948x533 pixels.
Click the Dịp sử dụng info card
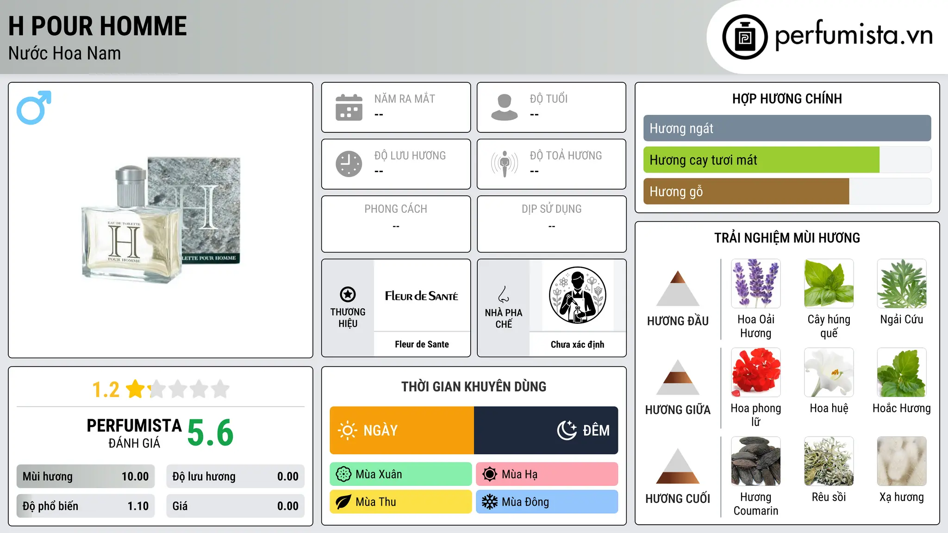point(552,224)
